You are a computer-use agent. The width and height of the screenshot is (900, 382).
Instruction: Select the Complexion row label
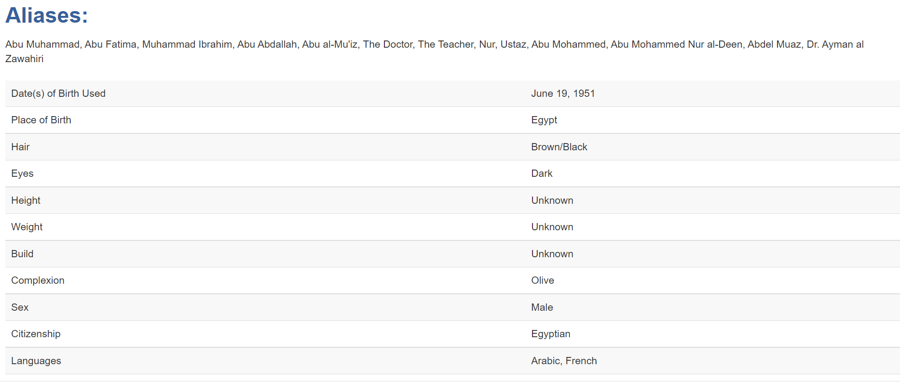click(38, 280)
